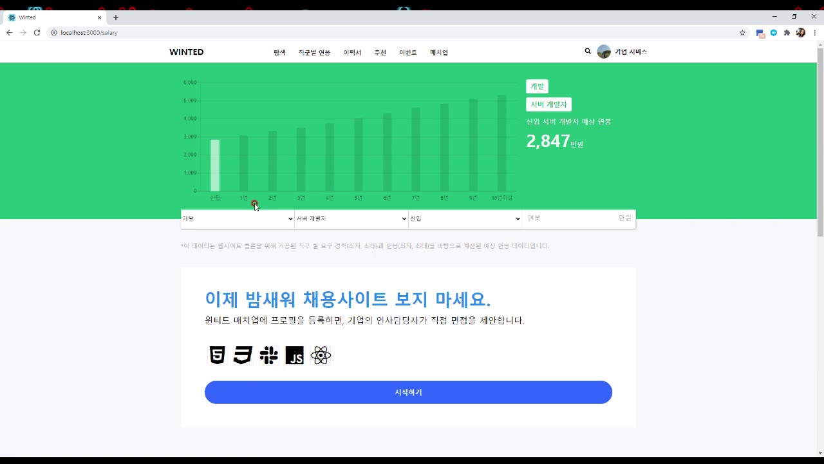
Task: Reload the page with the refresh button
Action: (x=37, y=33)
